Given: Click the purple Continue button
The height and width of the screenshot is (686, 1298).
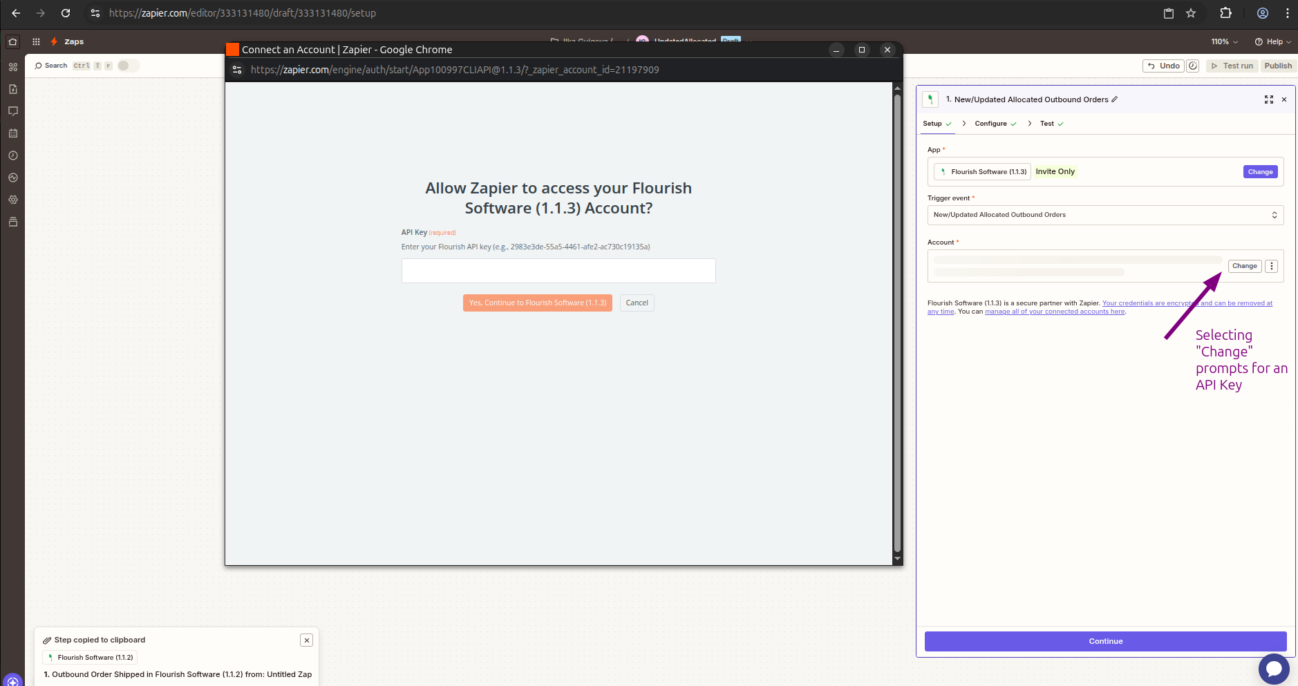Looking at the screenshot, I should [x=1105, y=641].
